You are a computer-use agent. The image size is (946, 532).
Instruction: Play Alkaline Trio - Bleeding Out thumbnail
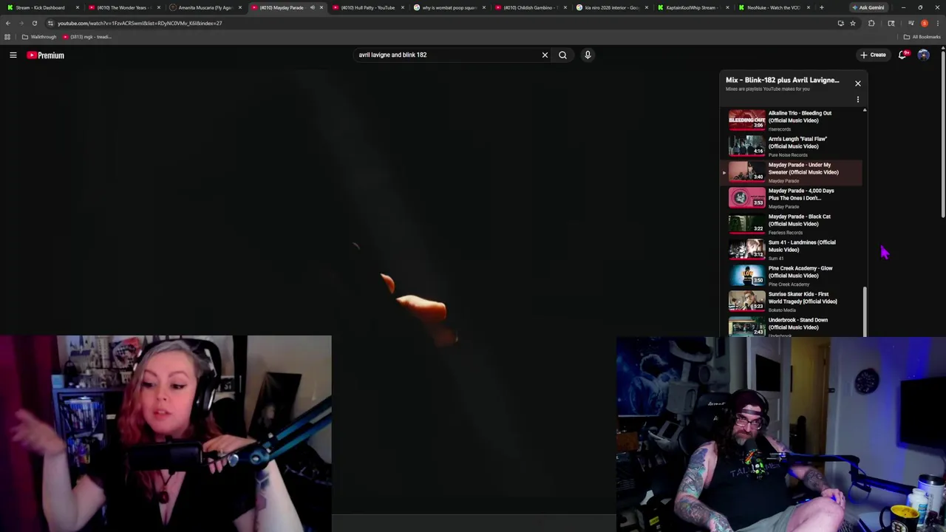[746, 120]
